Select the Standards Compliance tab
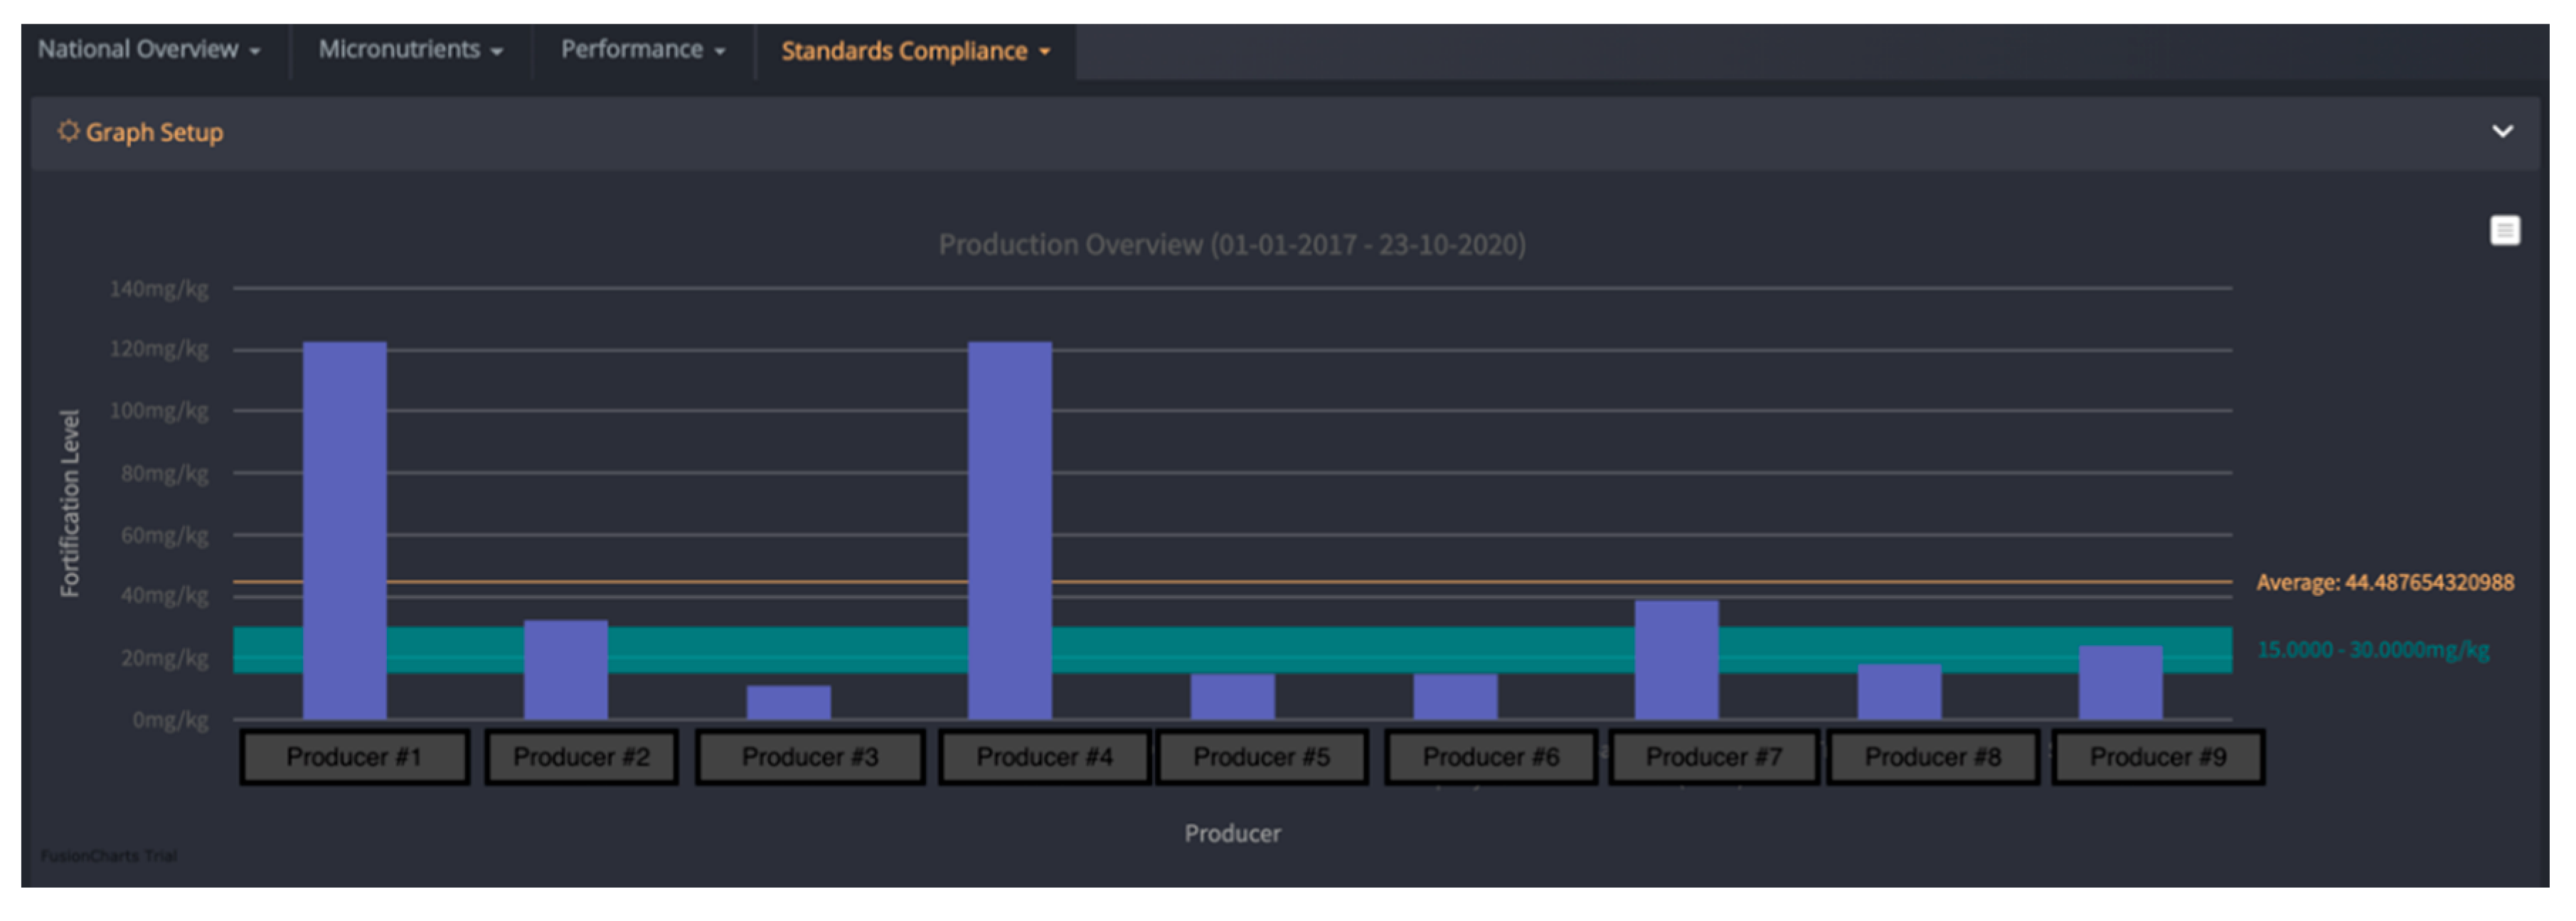Screen dimensions: 2576x921 (914, 51)
